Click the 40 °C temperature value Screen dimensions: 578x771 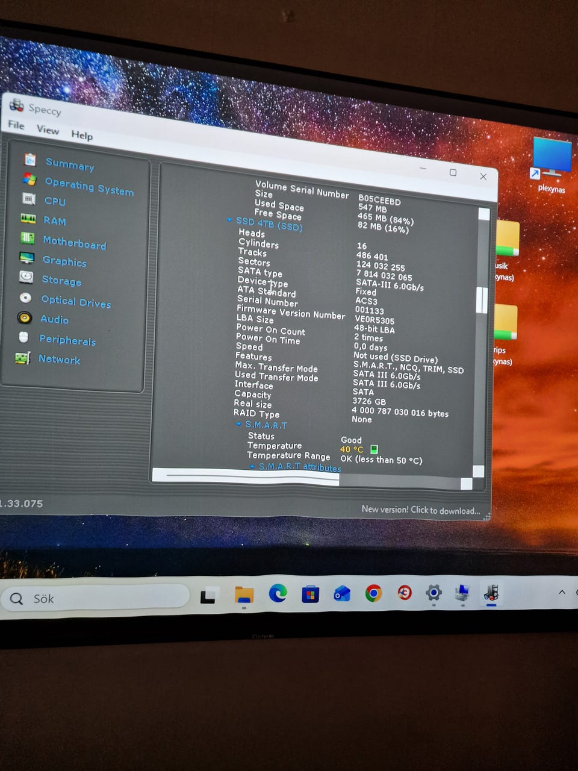(x=352, y=449)
